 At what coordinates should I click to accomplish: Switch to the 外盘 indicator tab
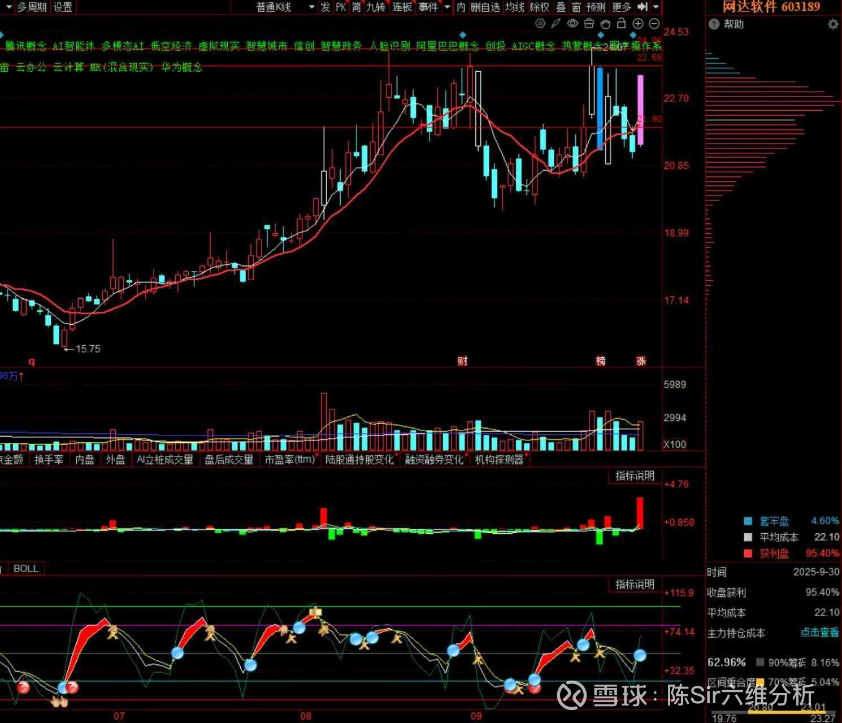click(115, 460)
